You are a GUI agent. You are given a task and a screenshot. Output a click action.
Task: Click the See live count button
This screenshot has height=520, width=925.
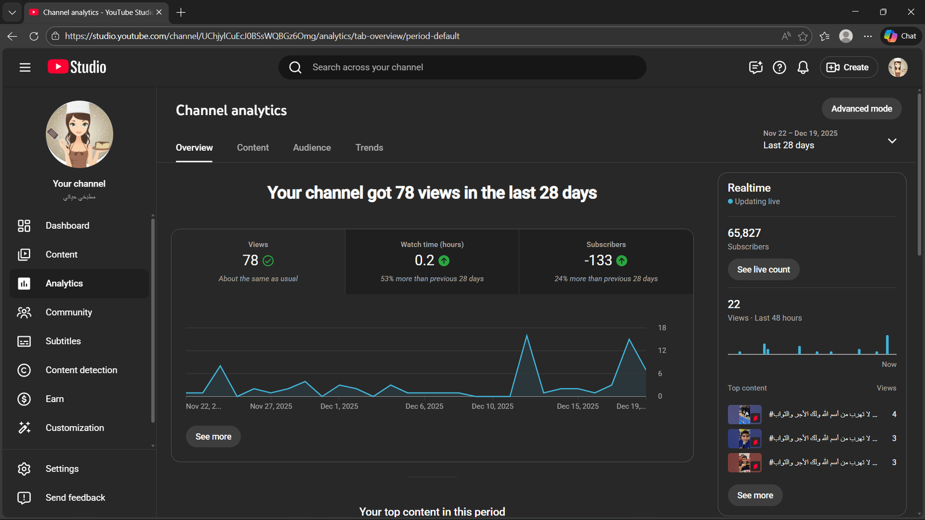coord(763,269)
